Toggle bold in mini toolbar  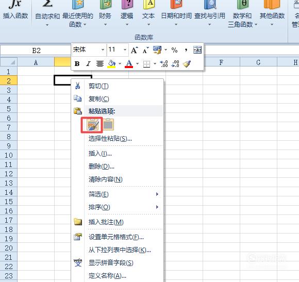point(77,64)
